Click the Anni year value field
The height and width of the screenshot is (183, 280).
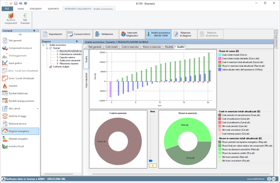(153, 165)
